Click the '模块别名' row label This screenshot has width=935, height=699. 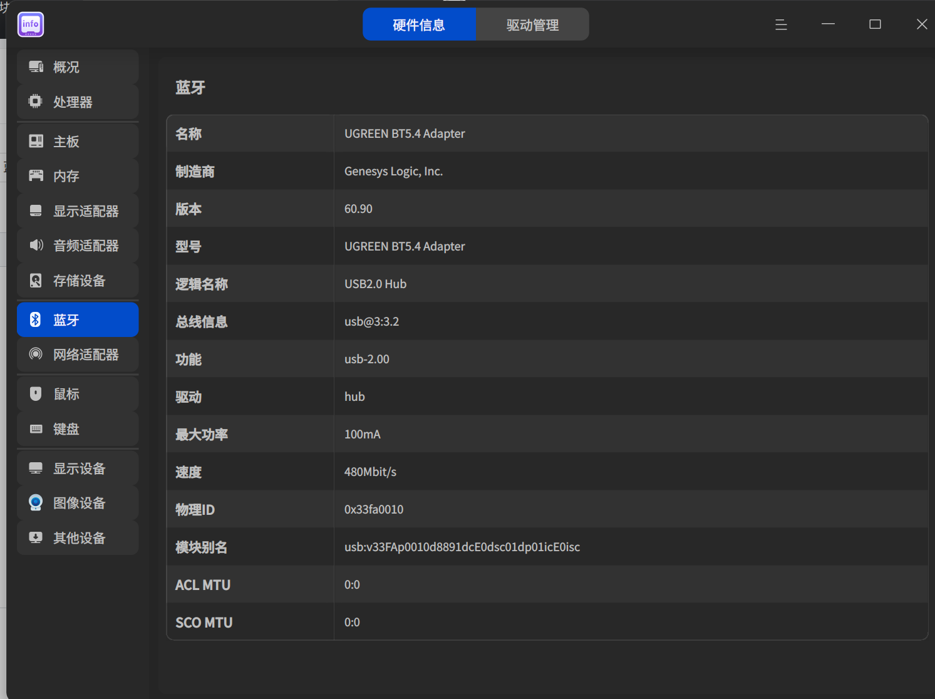pyautogui.click(x=202, y=547)
